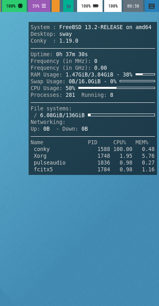Click the conky CPU value 100.00
The height and width of the screenshot is (306, 159).
click(123, 149)
